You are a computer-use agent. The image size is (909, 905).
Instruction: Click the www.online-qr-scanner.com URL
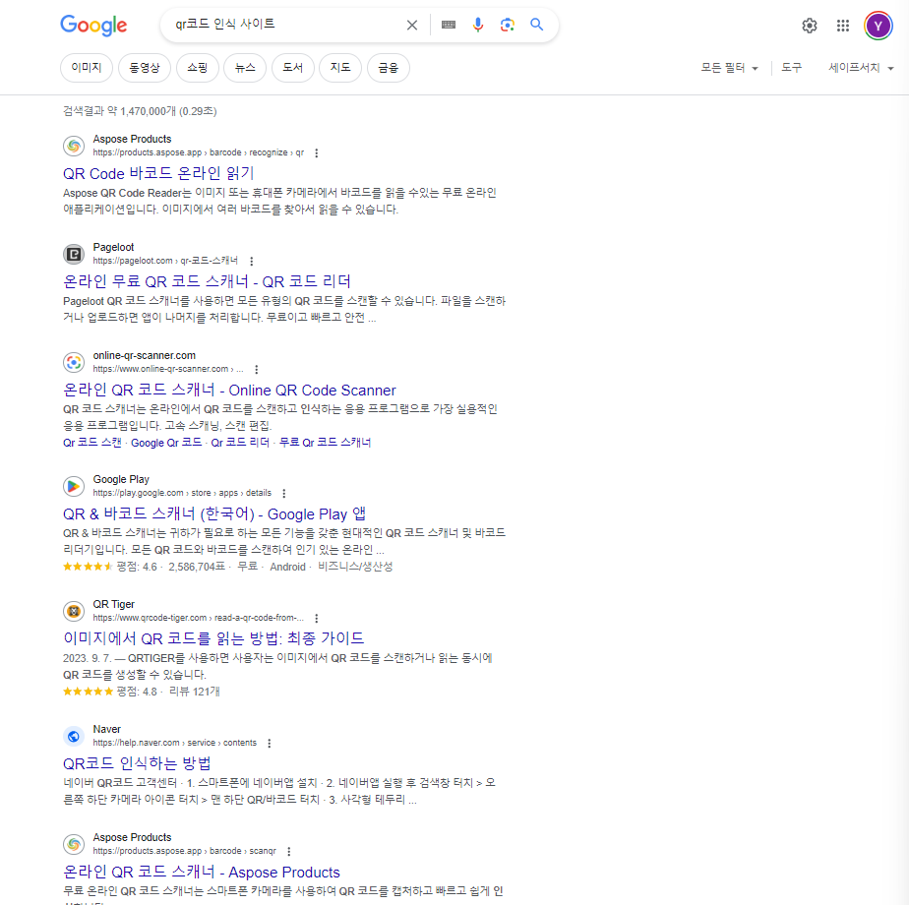[168, 369]
